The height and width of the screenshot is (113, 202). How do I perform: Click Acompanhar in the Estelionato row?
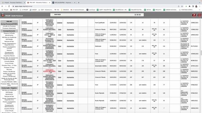pos(70,46)
